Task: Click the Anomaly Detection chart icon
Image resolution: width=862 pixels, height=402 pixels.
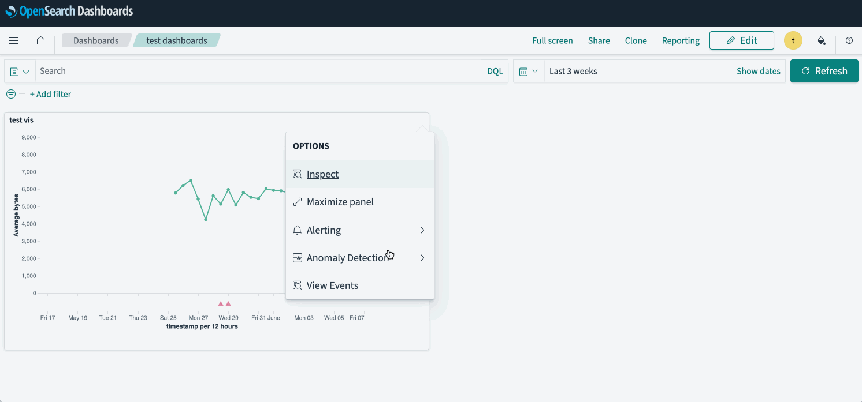Action: [x=297, y=257]
